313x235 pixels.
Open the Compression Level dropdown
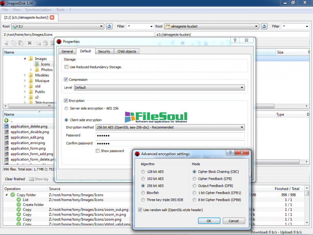pyautogui.click(x=159, y=87)
